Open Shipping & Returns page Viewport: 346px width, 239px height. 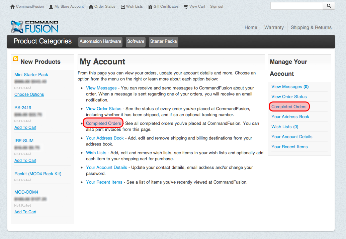click(311, 28)
